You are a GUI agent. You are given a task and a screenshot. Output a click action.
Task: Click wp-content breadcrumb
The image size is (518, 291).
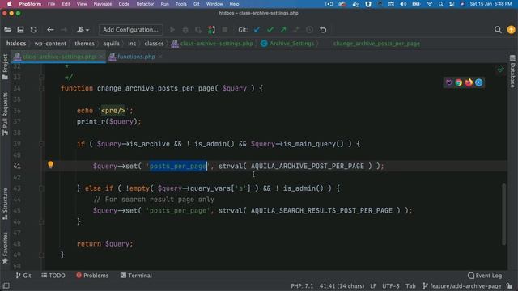(x=50, y=44)
